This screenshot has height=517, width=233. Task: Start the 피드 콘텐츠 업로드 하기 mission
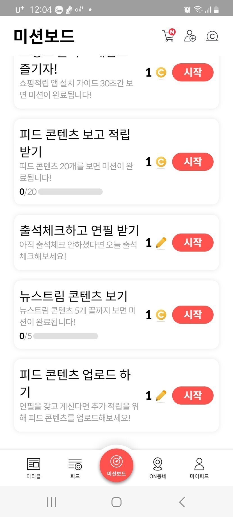tap(193, 396)
